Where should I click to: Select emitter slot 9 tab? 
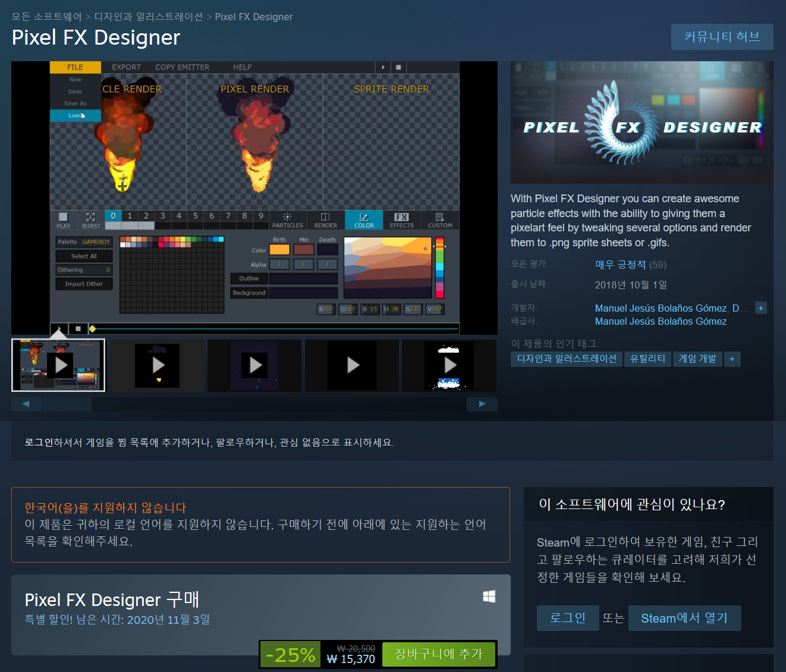[260, 216]
